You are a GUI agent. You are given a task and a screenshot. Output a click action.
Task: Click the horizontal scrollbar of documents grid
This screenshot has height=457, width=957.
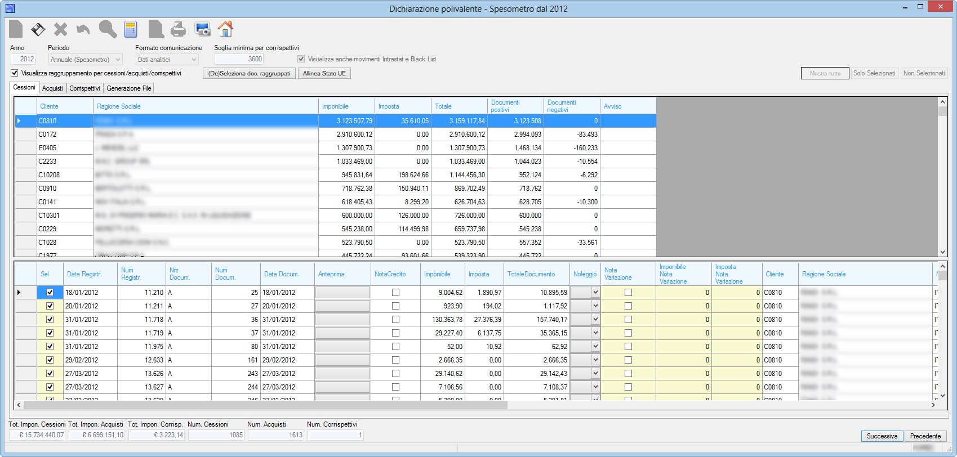coord(265,405)
